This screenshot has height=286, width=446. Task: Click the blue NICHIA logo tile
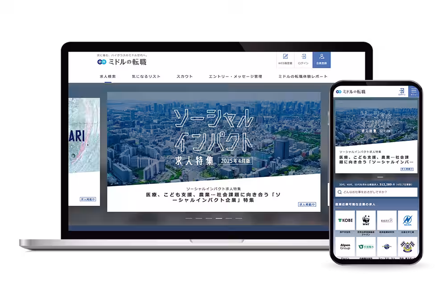tap(407, 220)
